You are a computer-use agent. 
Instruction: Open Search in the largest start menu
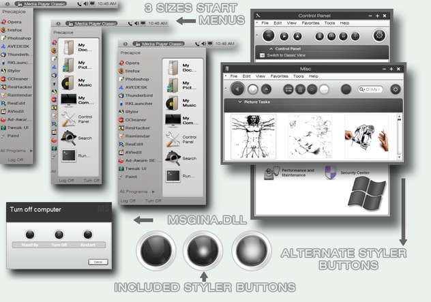[181, 158]
